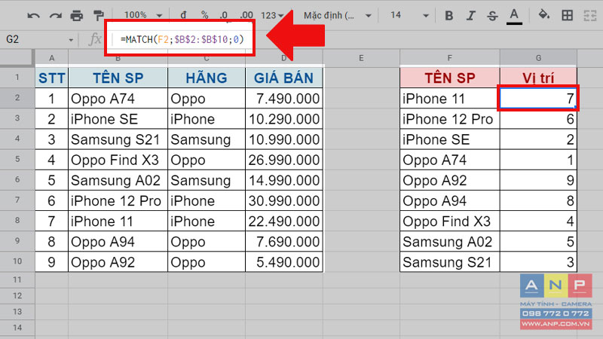Click the Print icon
The height and width of the screenshot is (339, 603).
(x=77, y=16)
